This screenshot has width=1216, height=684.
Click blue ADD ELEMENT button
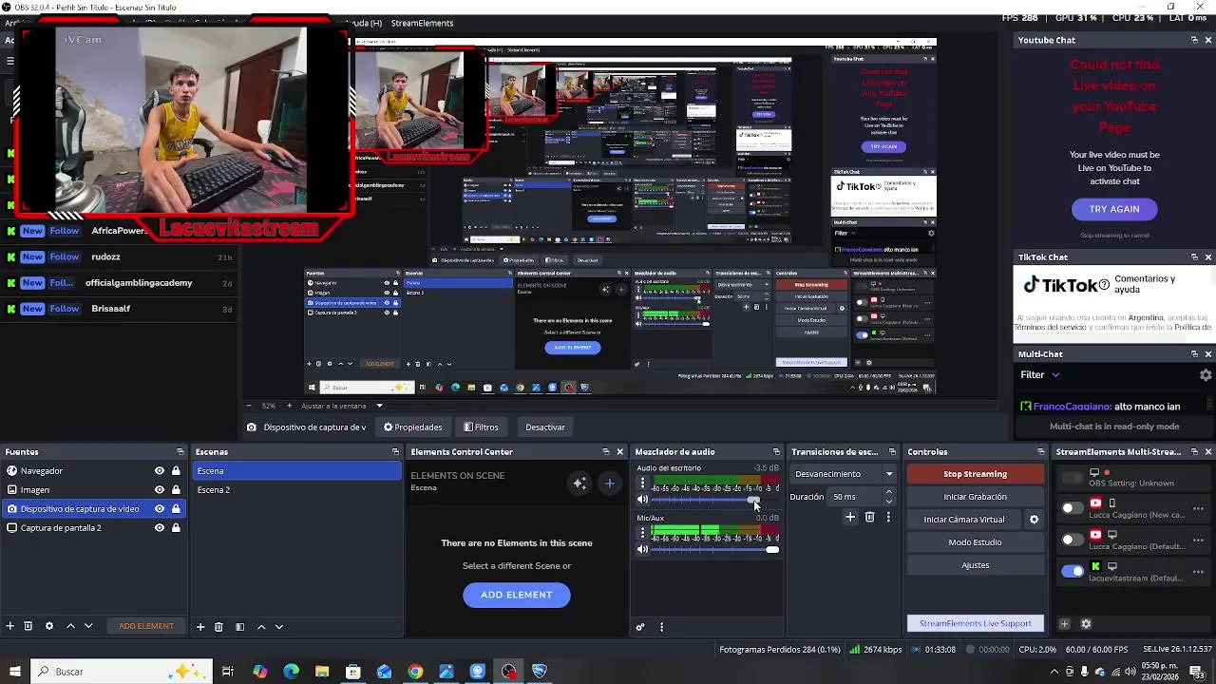[x=517, y=595]
